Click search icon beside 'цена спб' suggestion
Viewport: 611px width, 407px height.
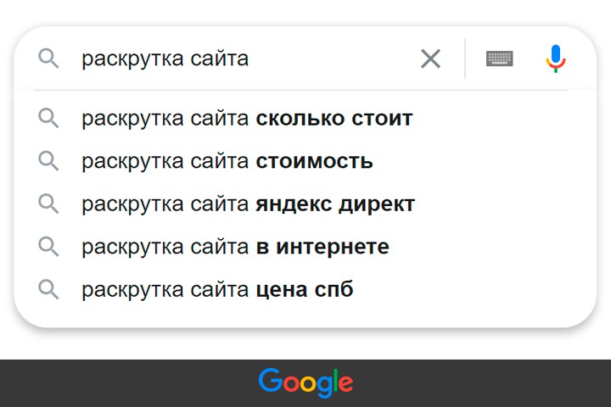click(49, 290)
